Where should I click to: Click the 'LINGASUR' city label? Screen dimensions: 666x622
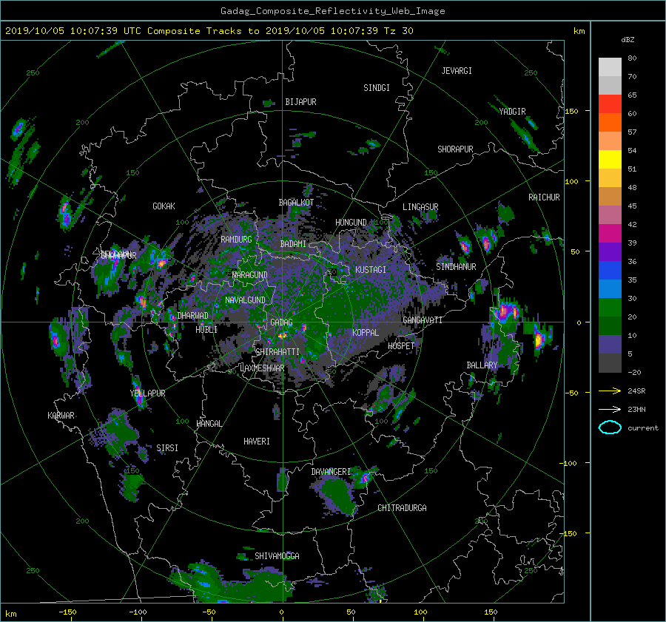(x=420, y=207)
